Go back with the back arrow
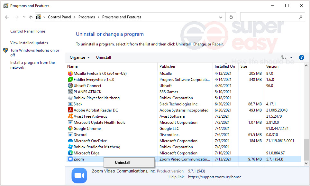Screen dimensions: 310x186 (7, 17)
